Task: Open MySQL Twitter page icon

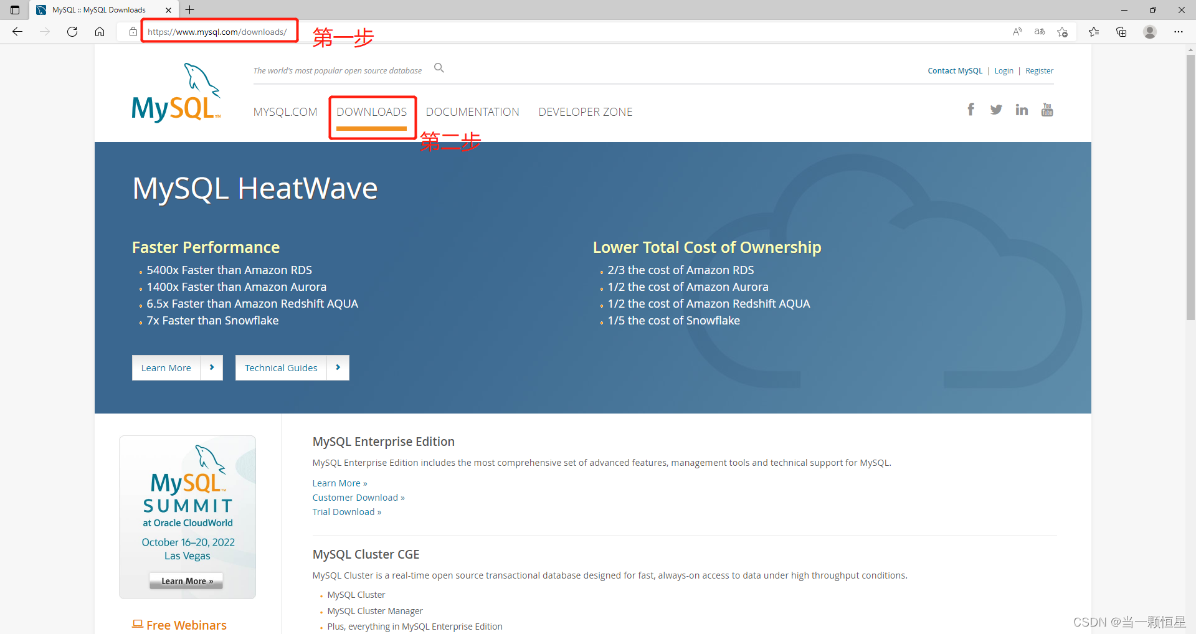Action: pyautogui.click(x=996, y=110)
